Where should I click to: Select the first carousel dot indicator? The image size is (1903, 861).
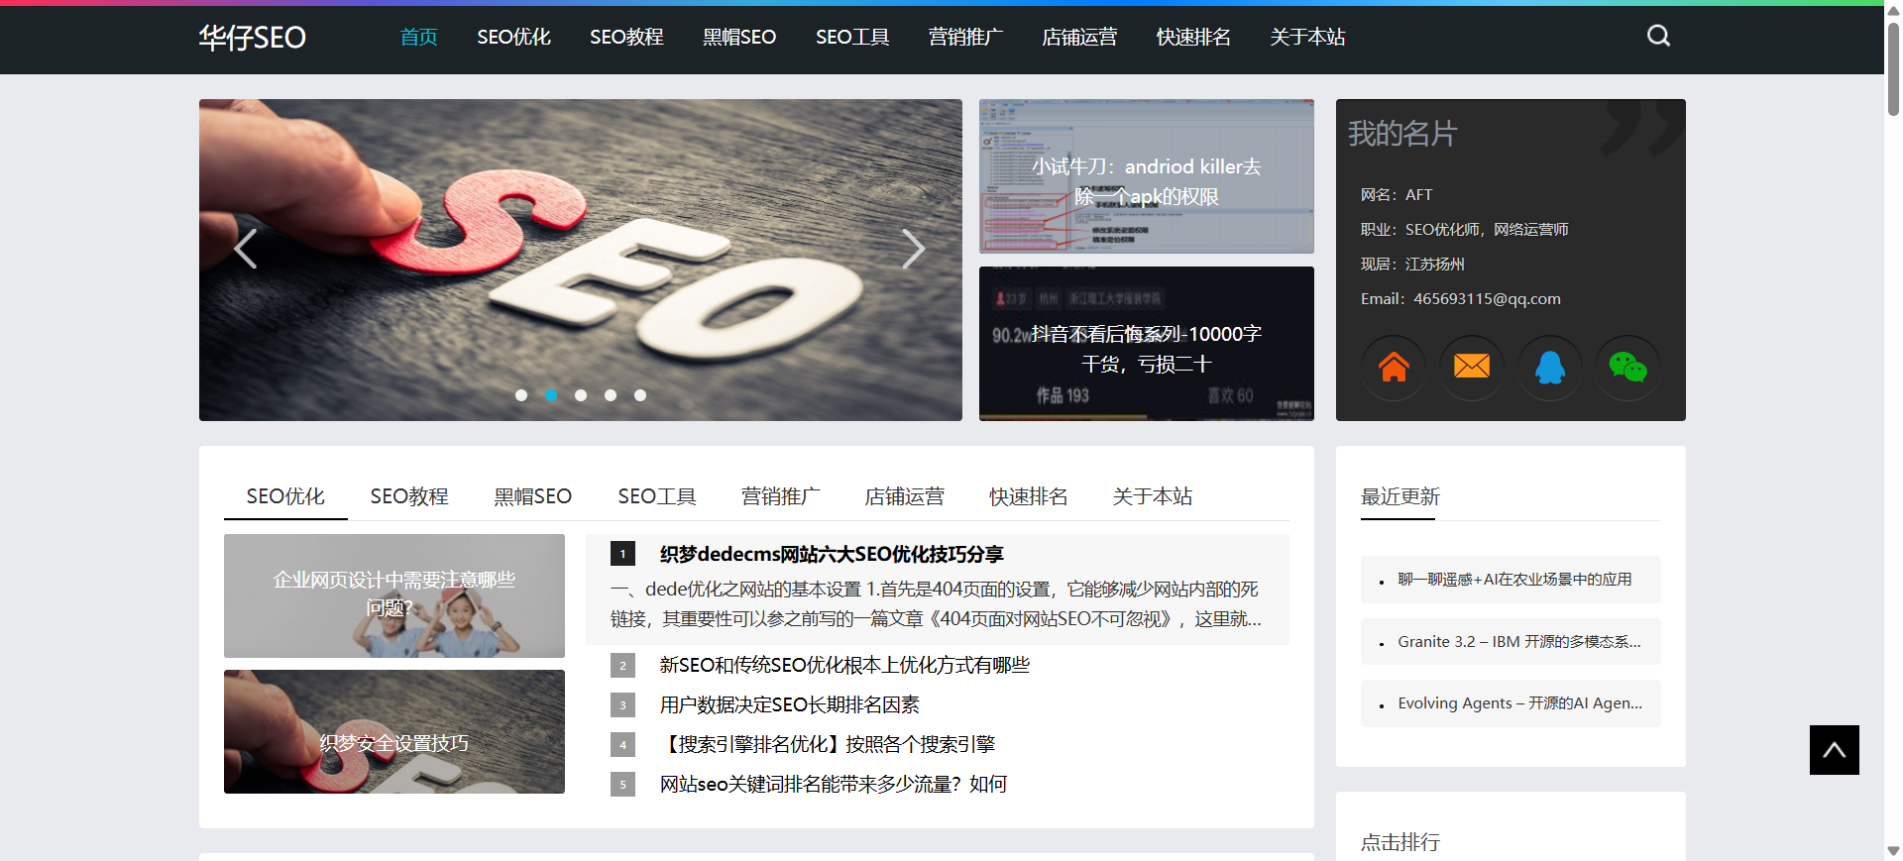521,395
